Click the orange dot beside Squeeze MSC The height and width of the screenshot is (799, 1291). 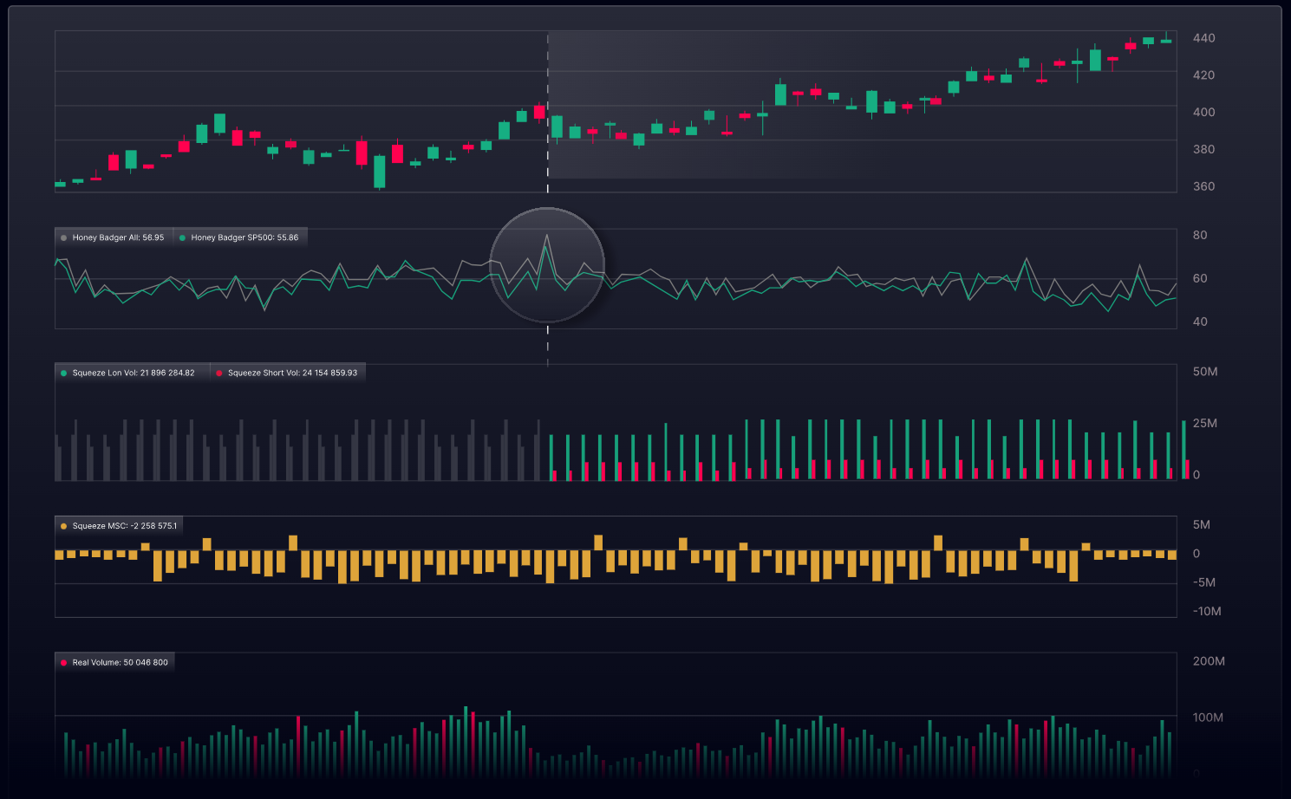tap(63, 526)
